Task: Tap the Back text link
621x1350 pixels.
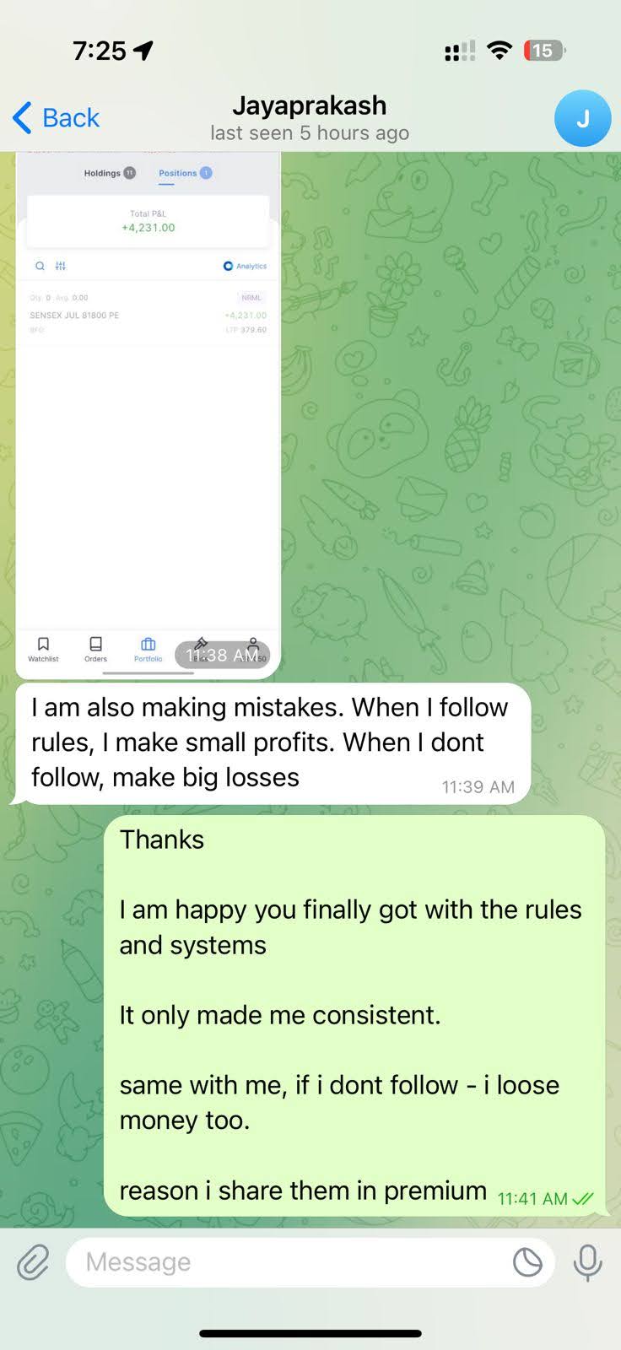Action: (x=71, y=118)
